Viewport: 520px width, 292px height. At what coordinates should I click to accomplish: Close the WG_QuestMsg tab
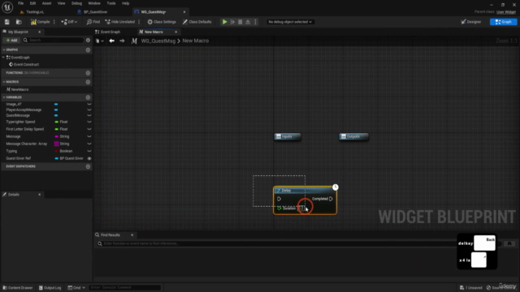pos(184,12)
